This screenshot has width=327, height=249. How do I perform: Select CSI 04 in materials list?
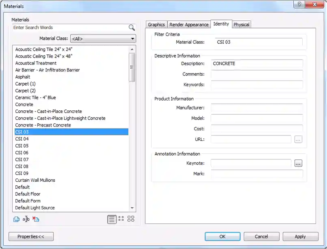22,139
